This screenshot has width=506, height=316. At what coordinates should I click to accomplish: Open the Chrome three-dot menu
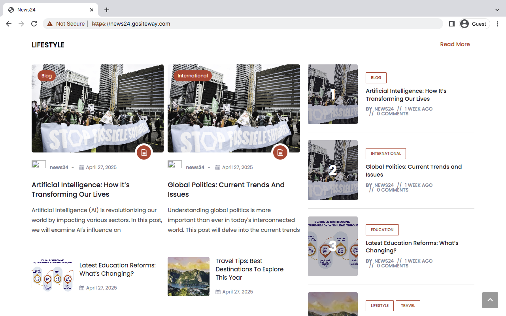[x=497, y=24]
